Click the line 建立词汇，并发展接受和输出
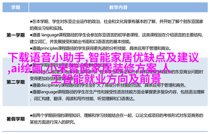The width and height of the screenshot is (210, 134). [80, 42]
